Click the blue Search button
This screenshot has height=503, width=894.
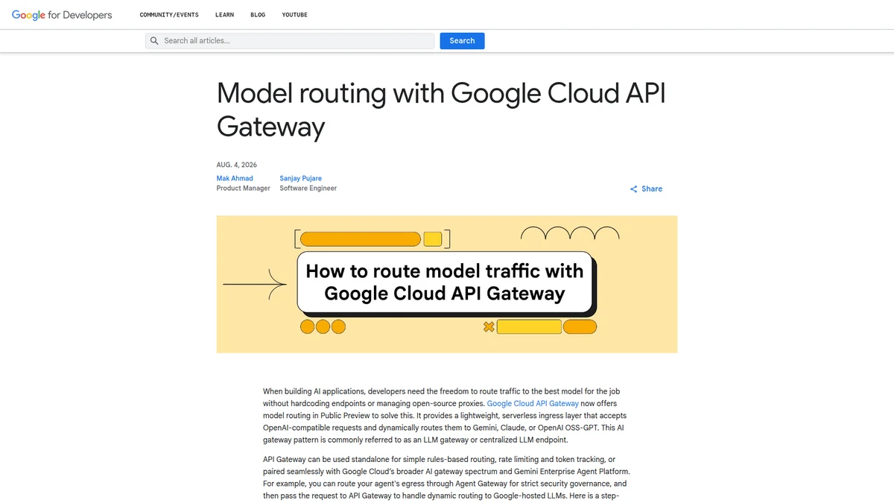point(462,41)
